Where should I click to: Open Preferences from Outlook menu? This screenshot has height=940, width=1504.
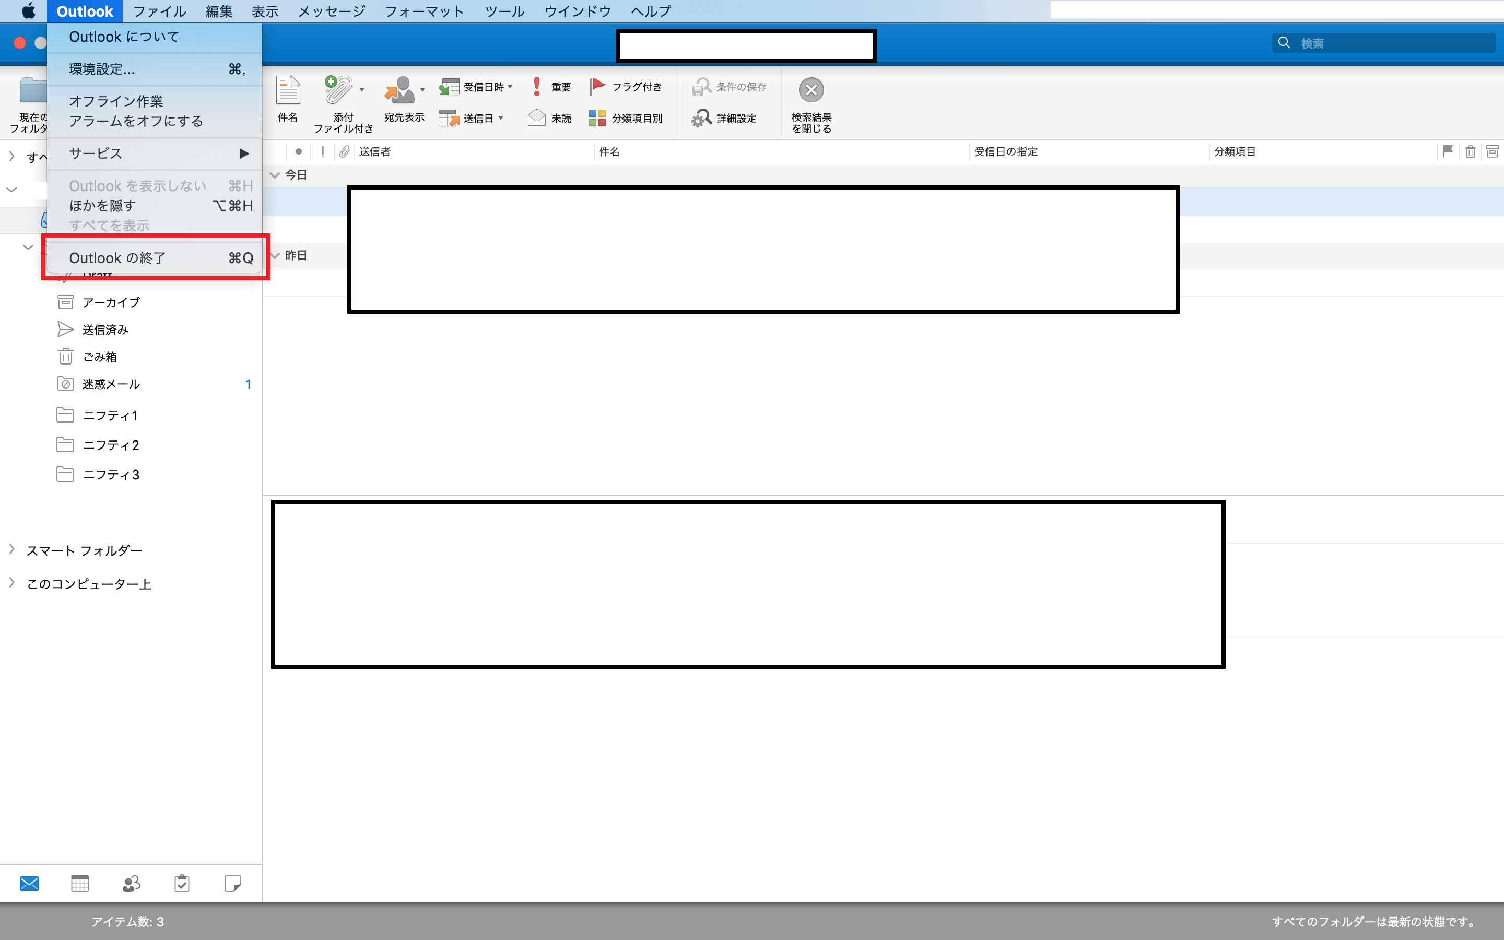pos(102,69)
